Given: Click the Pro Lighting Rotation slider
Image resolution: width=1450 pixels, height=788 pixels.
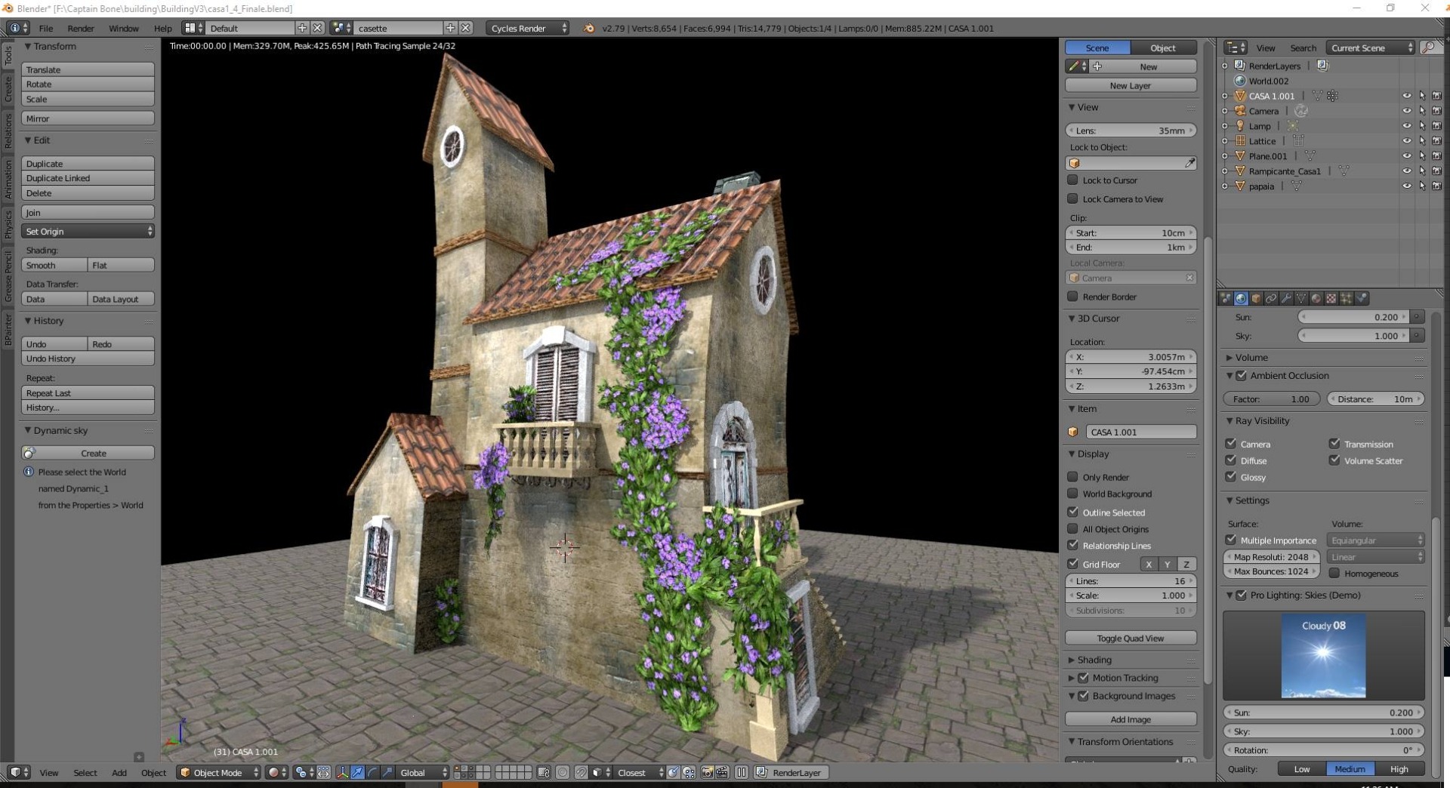Looking at the screenshot, I should (1323, 750).
